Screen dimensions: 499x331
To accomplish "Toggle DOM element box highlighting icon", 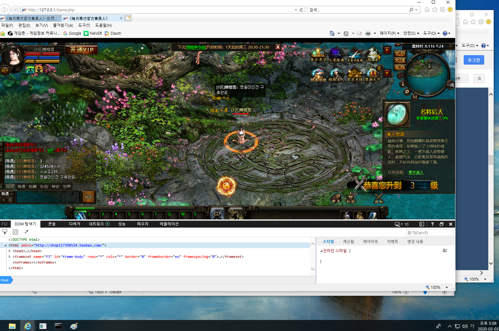I will click(x=15, y=232).
